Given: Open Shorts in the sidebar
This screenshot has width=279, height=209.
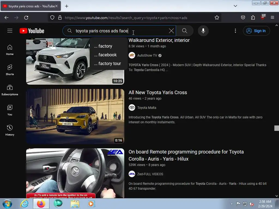Looking at the screenshot, I should pos(10,70).
